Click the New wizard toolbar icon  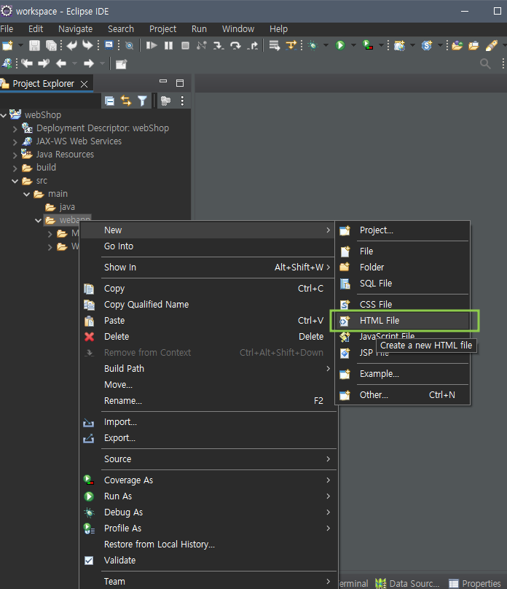point(7,45)
